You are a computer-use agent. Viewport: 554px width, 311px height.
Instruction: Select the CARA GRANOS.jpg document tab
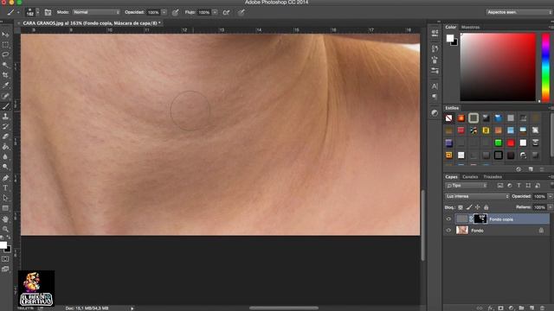[x=92, y=23]
